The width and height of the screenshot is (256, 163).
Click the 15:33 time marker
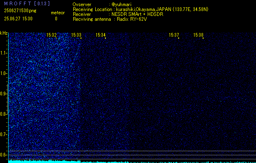point(76,35)
